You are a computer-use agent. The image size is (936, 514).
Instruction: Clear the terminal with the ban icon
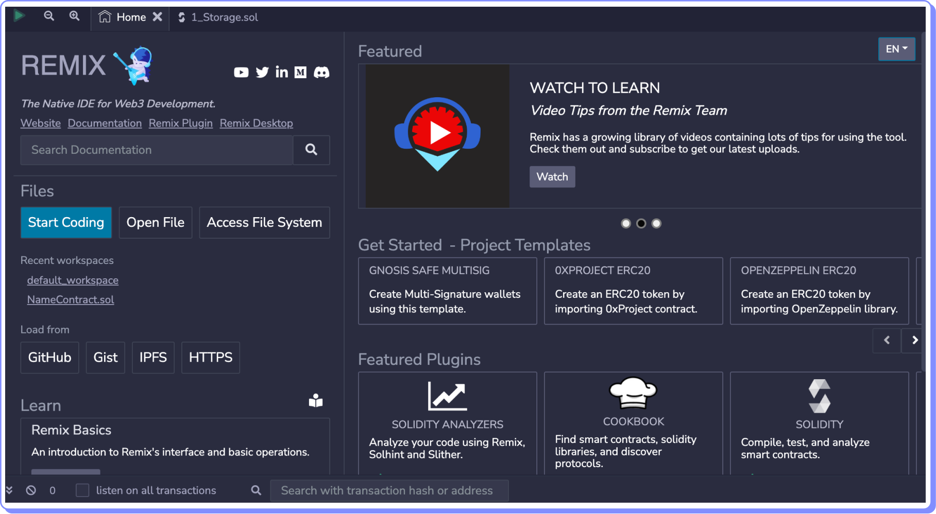(31, 491)
